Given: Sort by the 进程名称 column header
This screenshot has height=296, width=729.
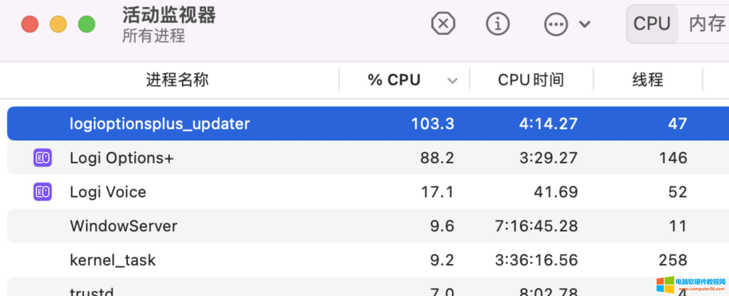Looking at the screenshot, I should 177,80.
